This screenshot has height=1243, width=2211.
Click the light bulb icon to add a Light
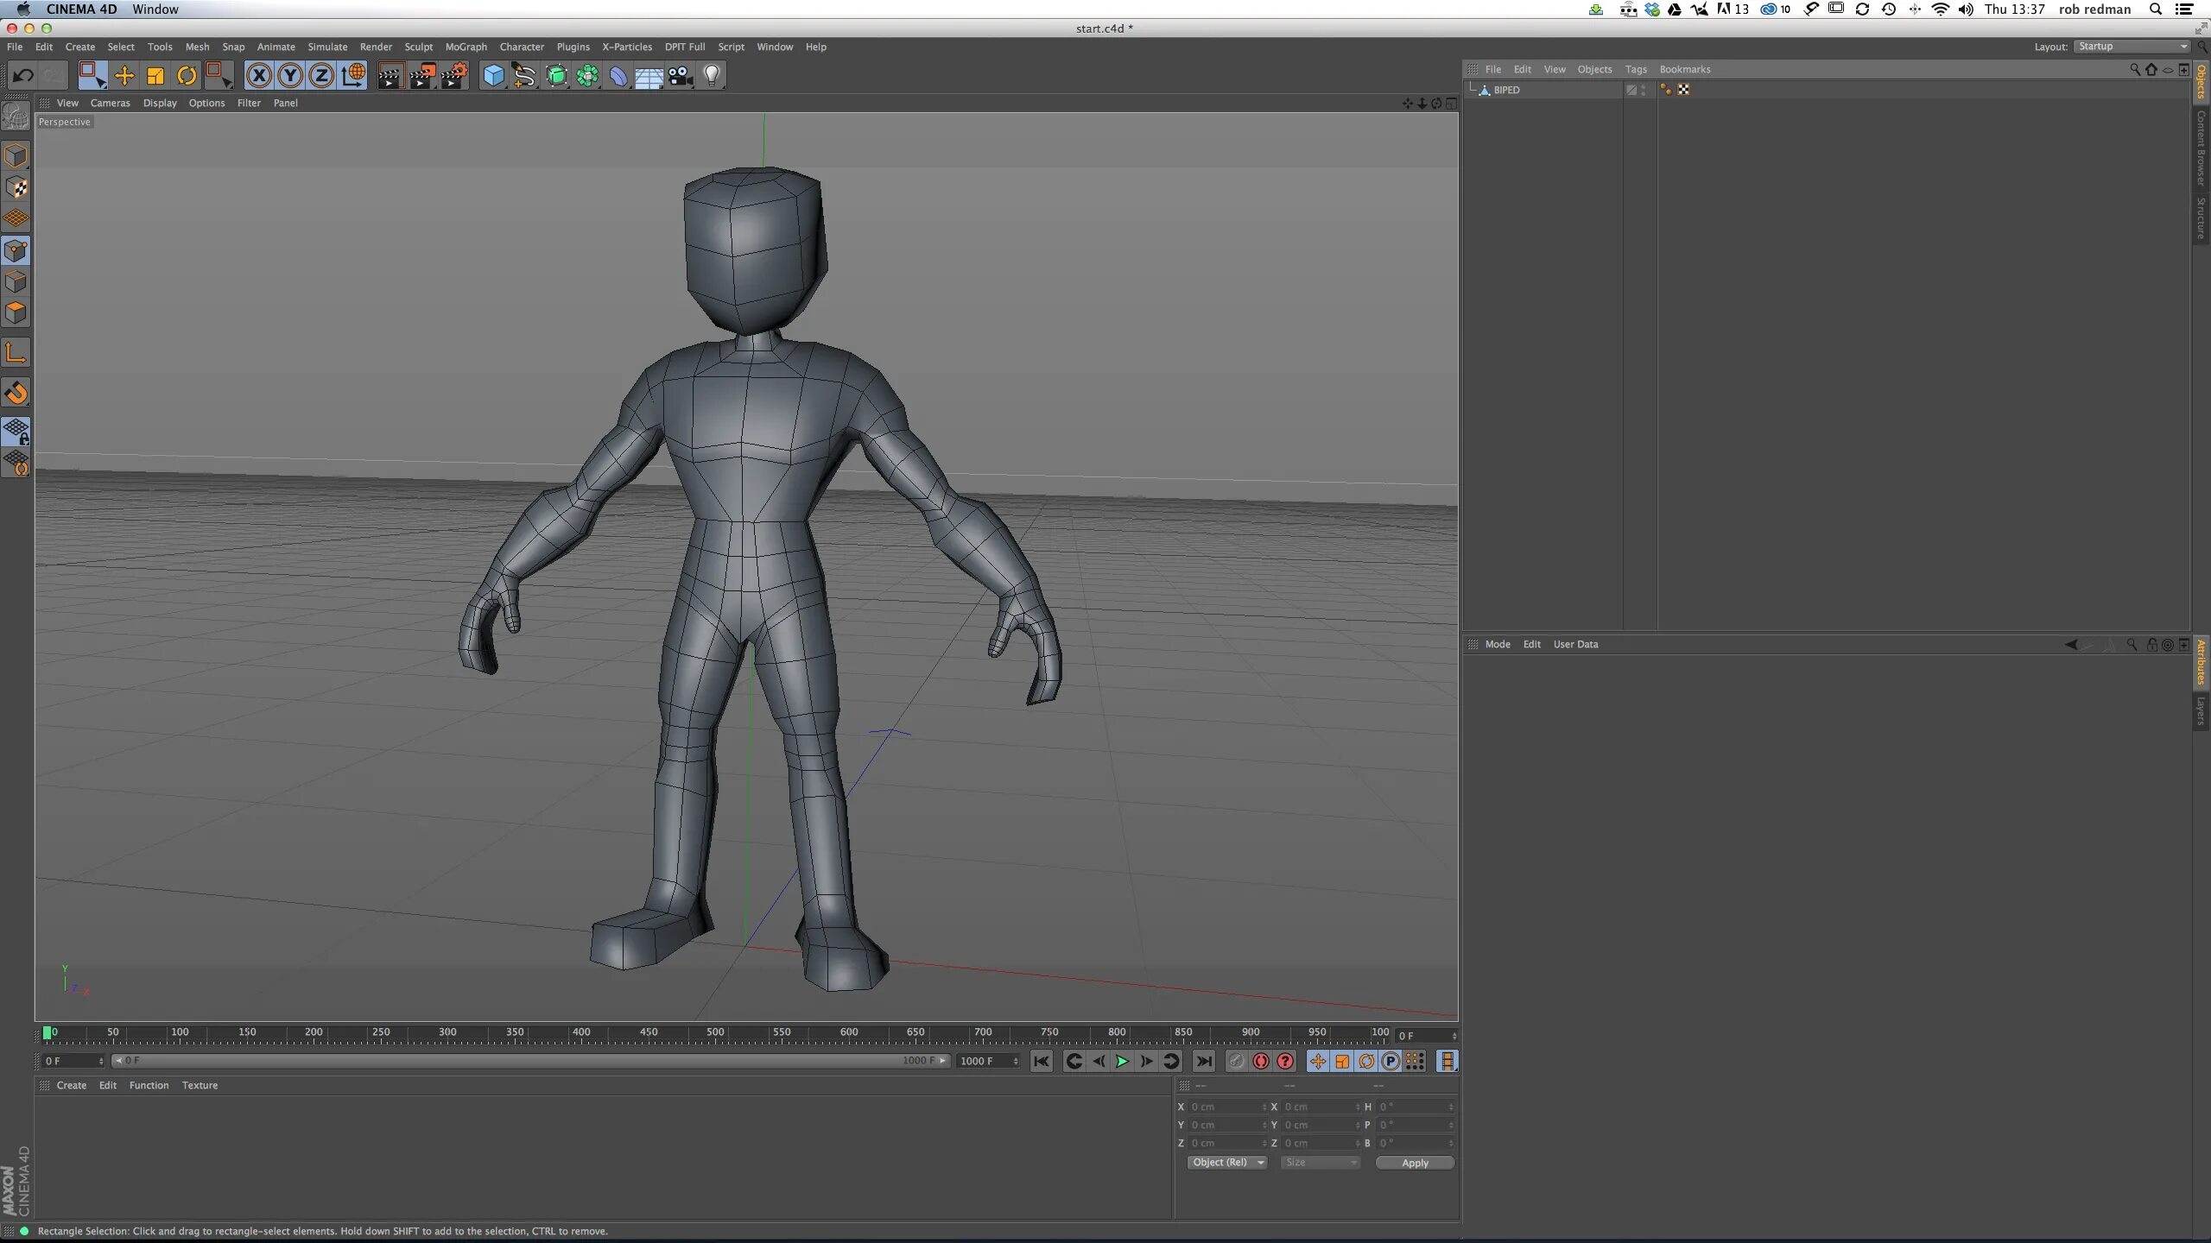tap(710, 76)
